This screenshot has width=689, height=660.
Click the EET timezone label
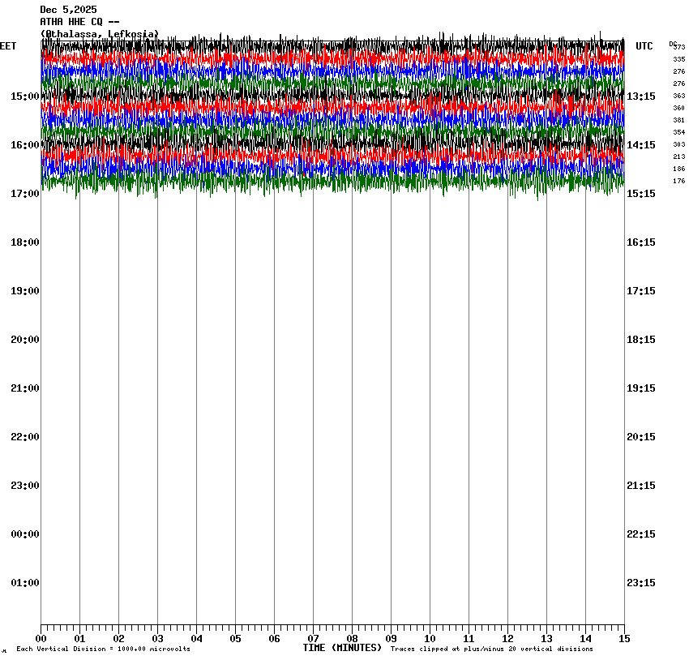pyautogui.click(x=8, y=46)
